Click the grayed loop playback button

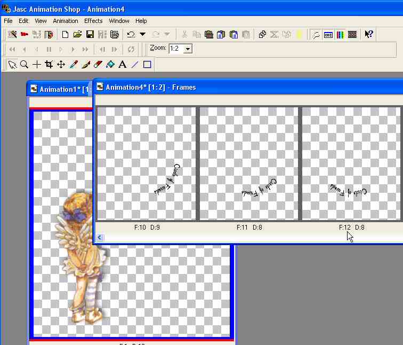pyautogui.click(x=131, y=49)
